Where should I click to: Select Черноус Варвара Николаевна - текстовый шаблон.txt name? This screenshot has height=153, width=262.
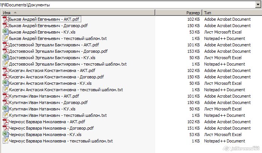(x=61, y=141)
